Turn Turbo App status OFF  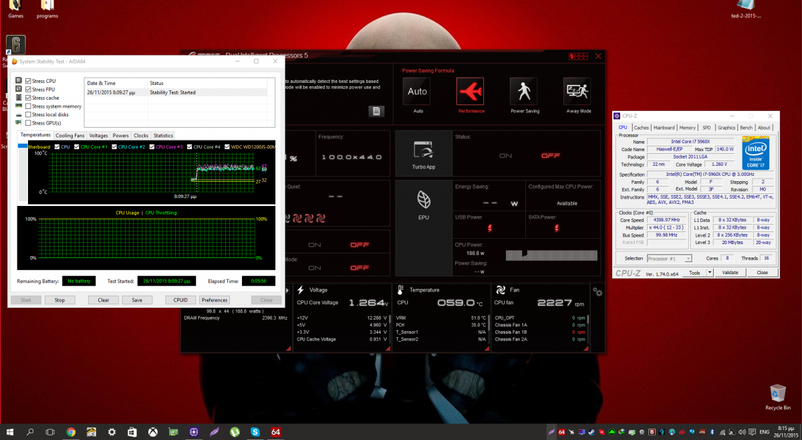click(x=551, y=155)
